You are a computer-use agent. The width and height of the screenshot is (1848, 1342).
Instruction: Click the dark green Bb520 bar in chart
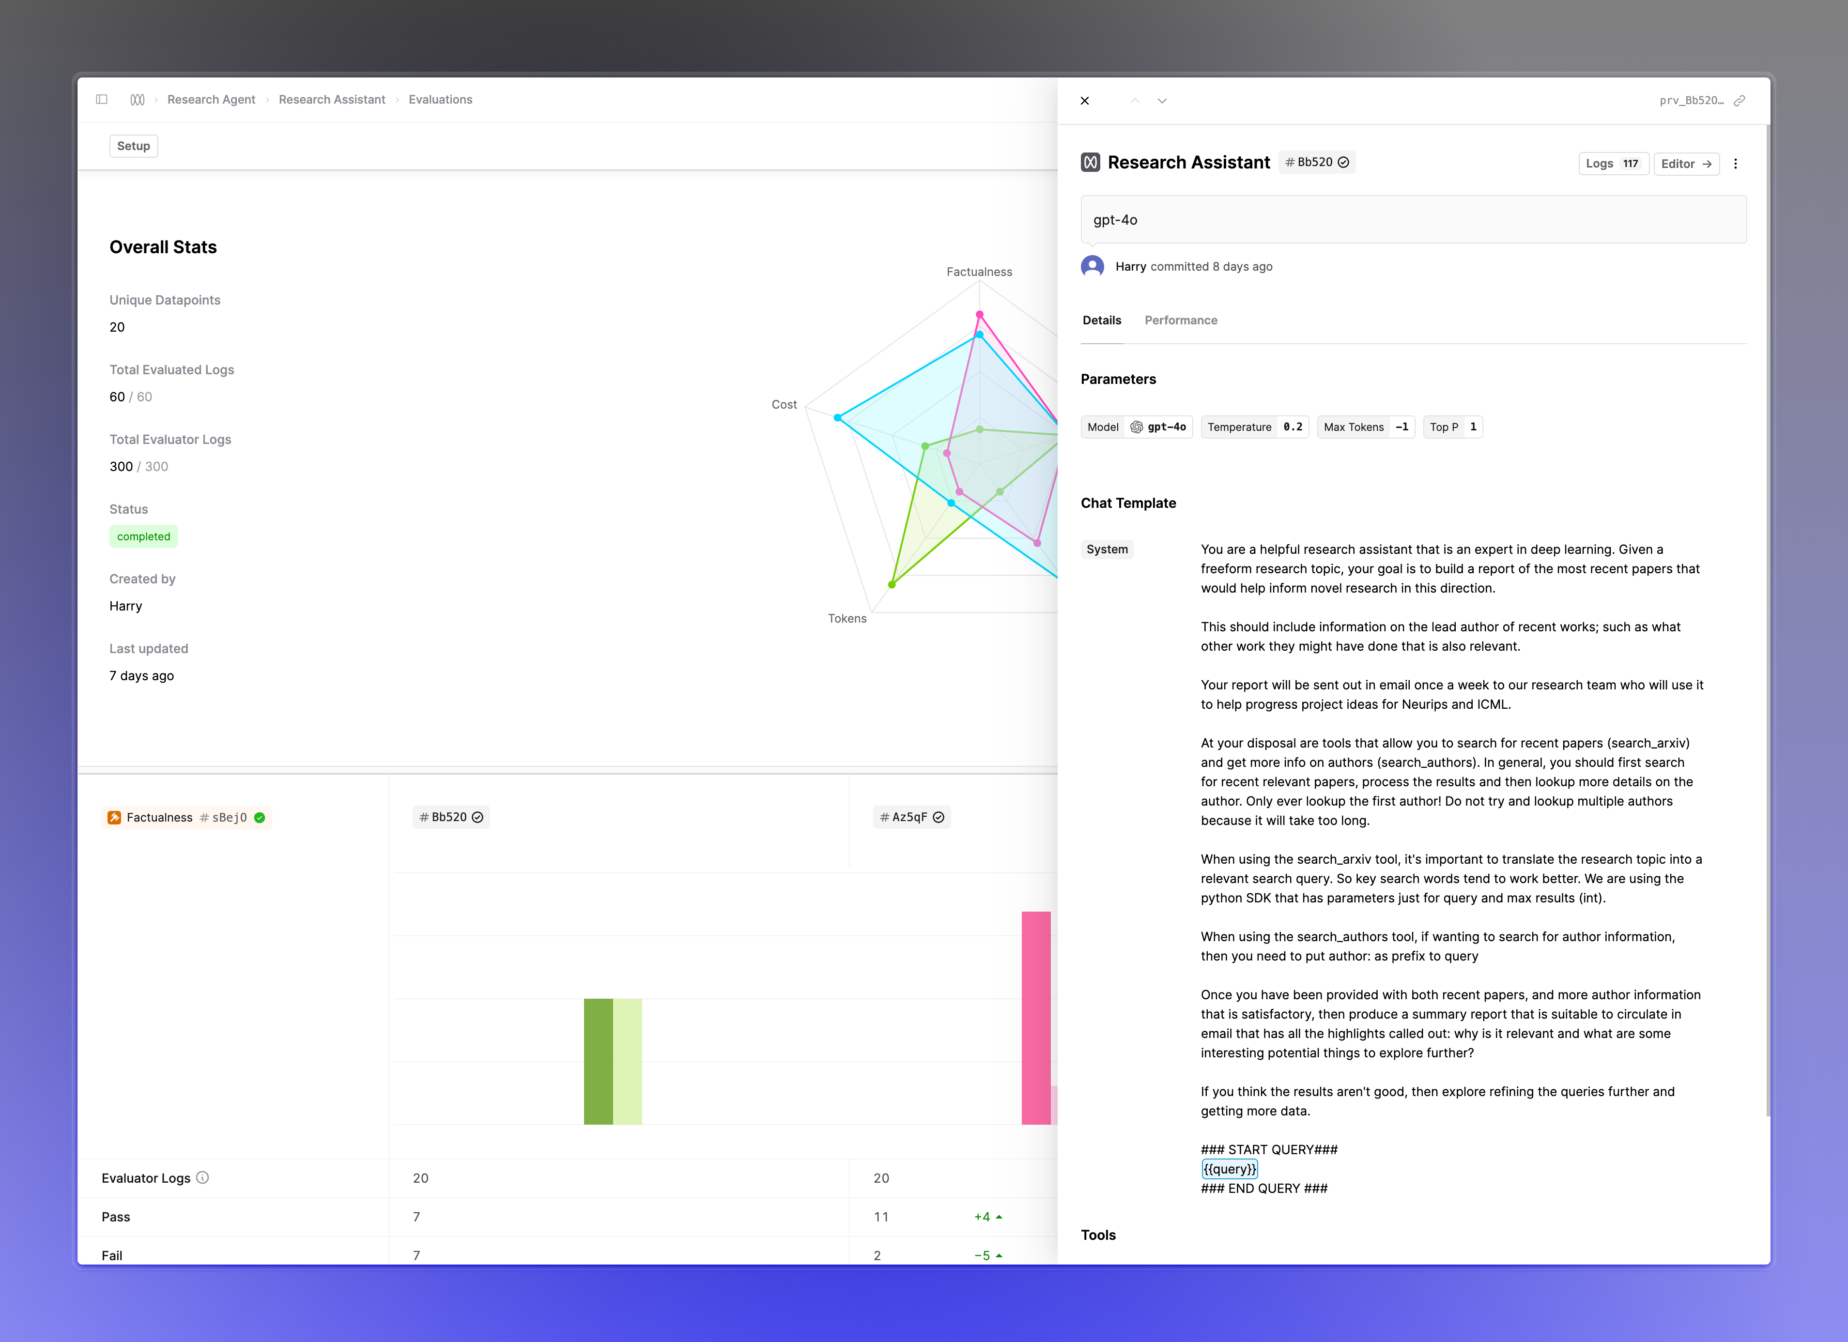click(x=598, y=1061)
